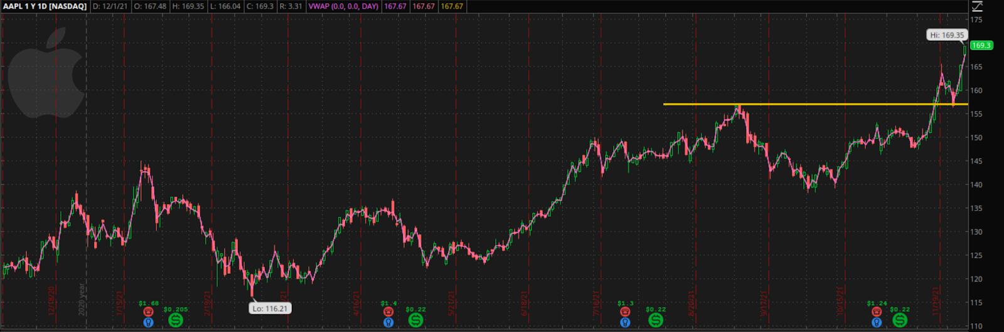Click the 120 price axis label
1004x332 pixels.
point(976,279)
